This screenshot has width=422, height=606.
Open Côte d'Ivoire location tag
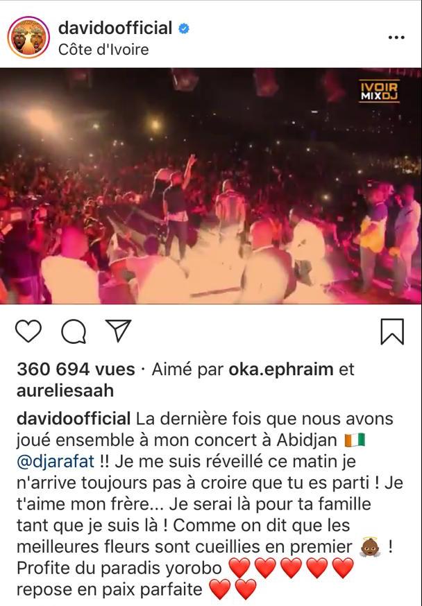(x=103, y=49)
